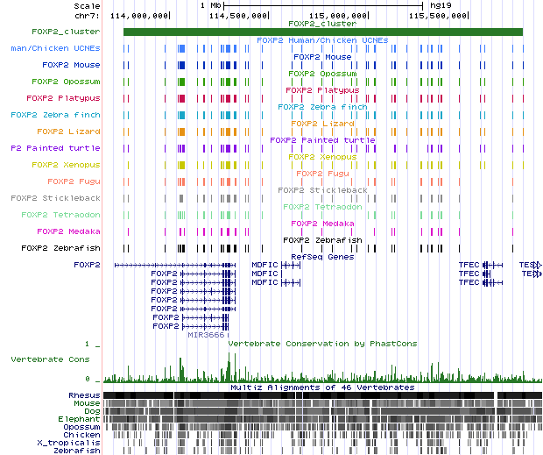Open FOXP2 Tetraodon track label on left
Screen dimensions: 543x455
60,215
